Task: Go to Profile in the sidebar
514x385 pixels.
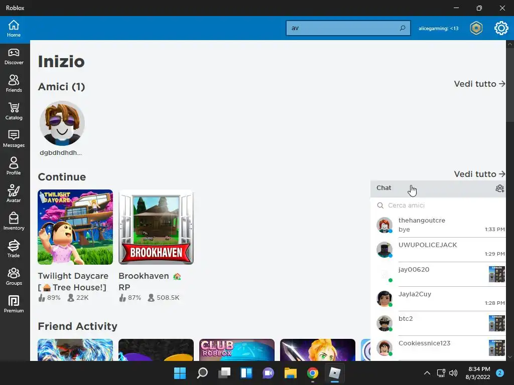Action: click(x=14, y=166)
